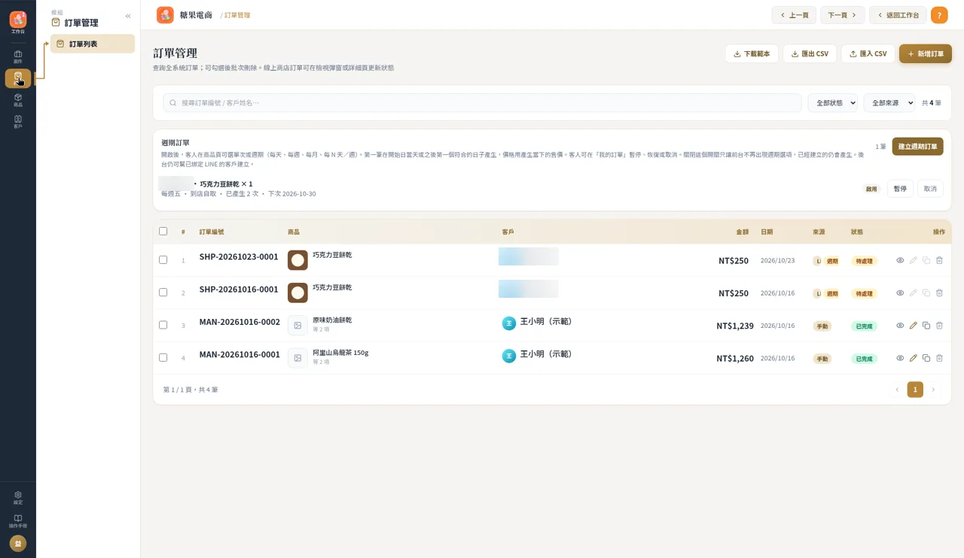The width and height of the screenshot is (964, 558).
Task: Toggle the select-all checkbox in table header
Action: [x=163, y=232]
